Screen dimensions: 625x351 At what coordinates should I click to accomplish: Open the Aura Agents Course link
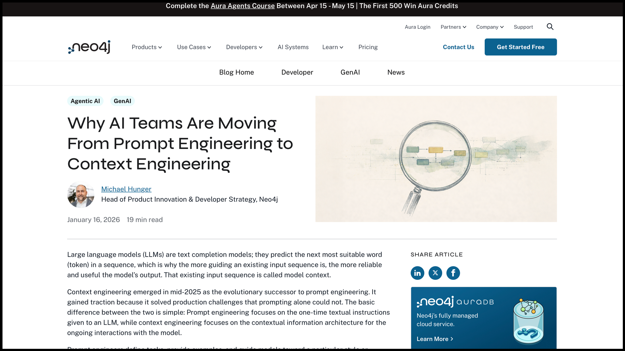click(x=242, y=6)
